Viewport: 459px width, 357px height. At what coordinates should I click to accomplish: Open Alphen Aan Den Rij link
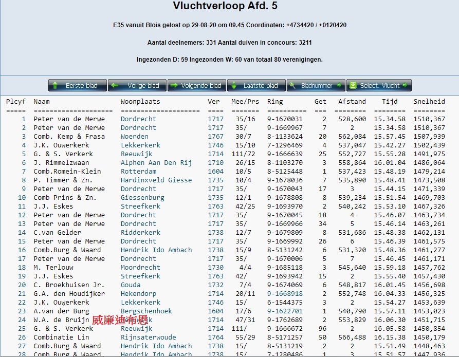point(156,163)
